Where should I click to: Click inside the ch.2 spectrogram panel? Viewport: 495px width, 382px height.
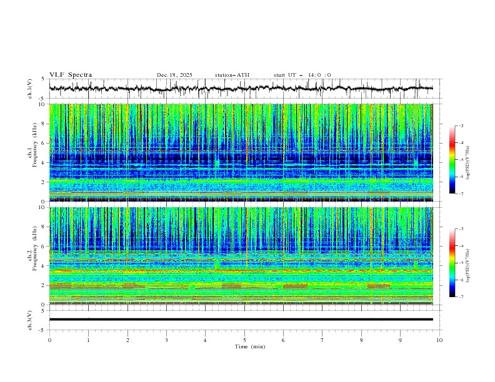coord(241,256)
